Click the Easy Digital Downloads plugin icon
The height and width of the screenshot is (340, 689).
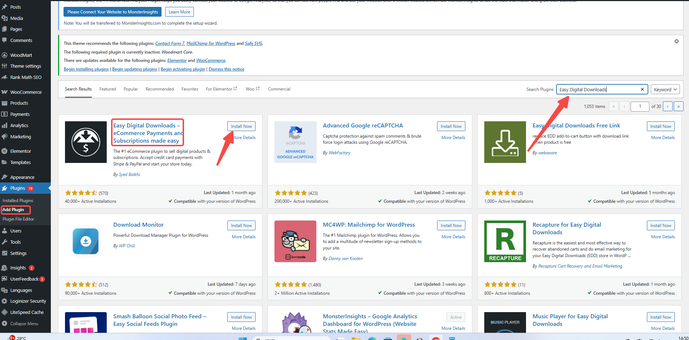[86, 142]
